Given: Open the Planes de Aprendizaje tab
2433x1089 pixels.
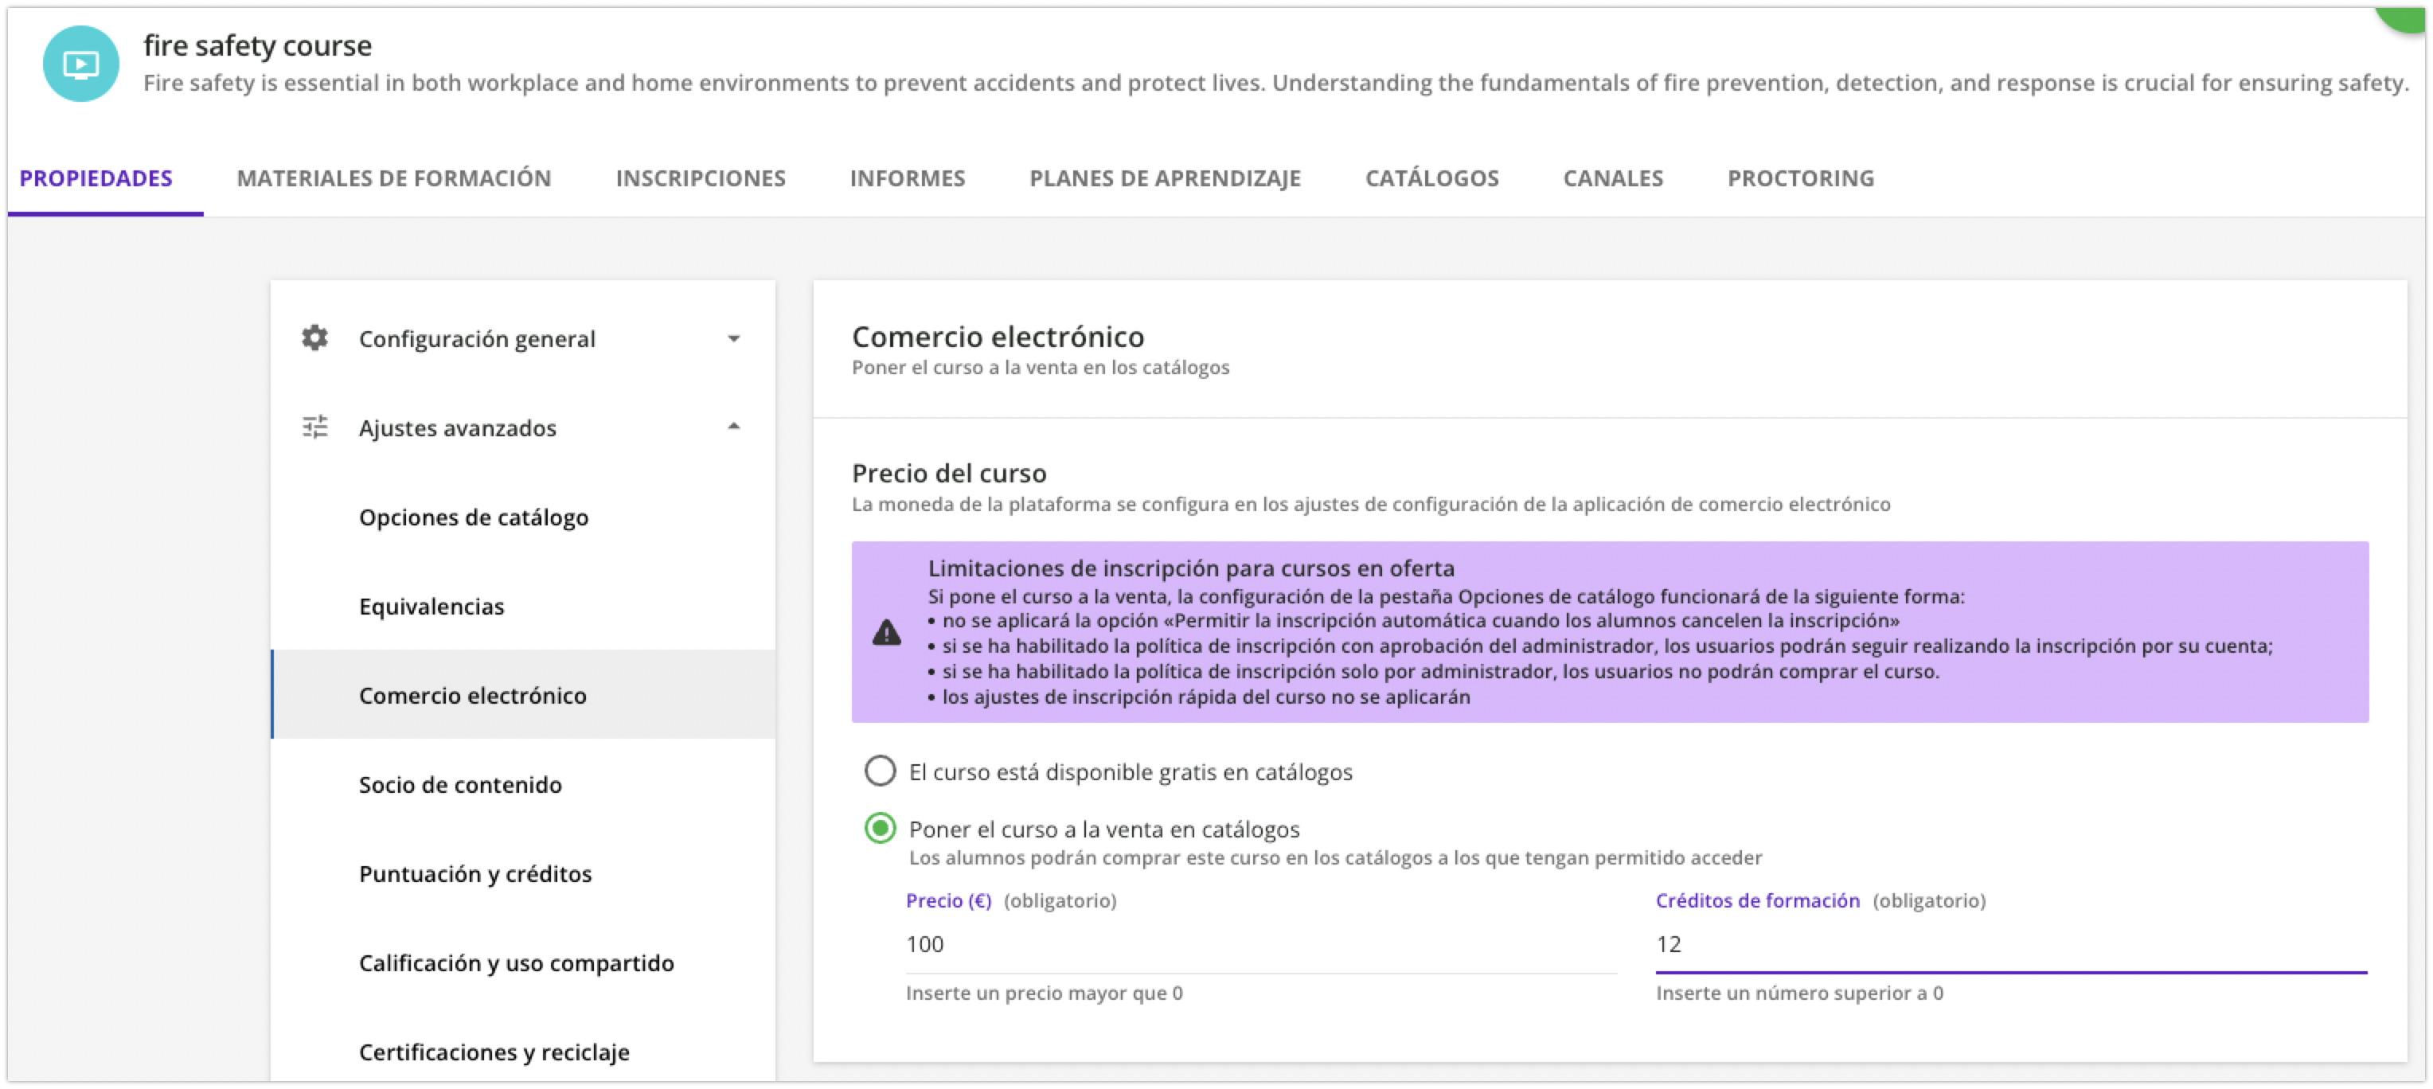Looking at the screenshot, I should coord(1166,178).
